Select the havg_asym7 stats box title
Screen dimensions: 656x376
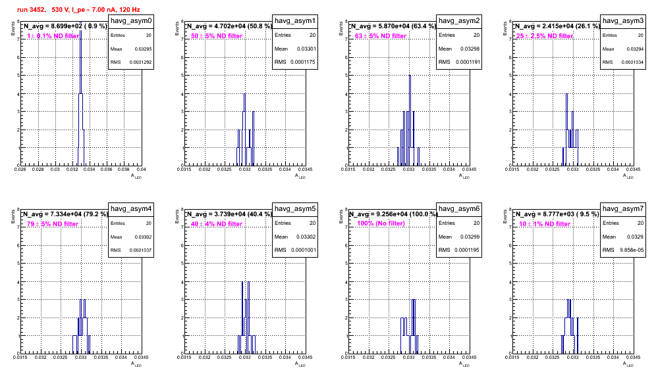(623, 209)
